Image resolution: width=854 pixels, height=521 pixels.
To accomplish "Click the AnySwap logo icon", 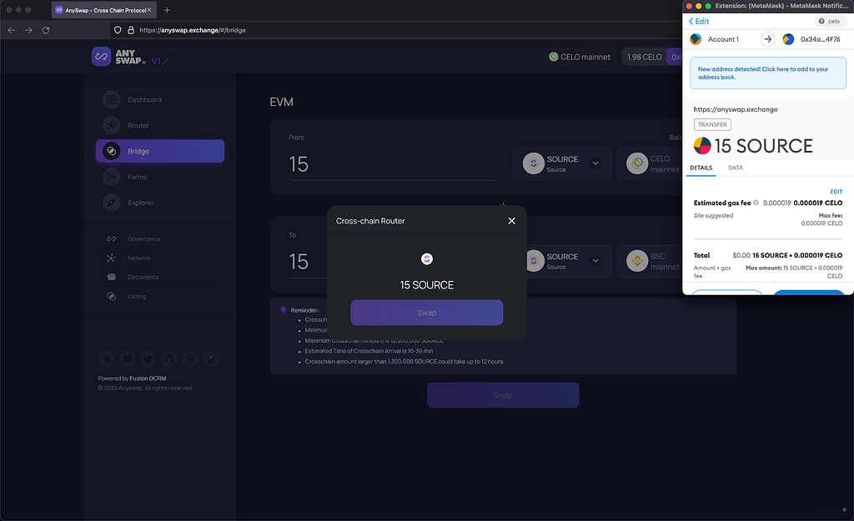I will pyautogui.click(x=101, y=57).
